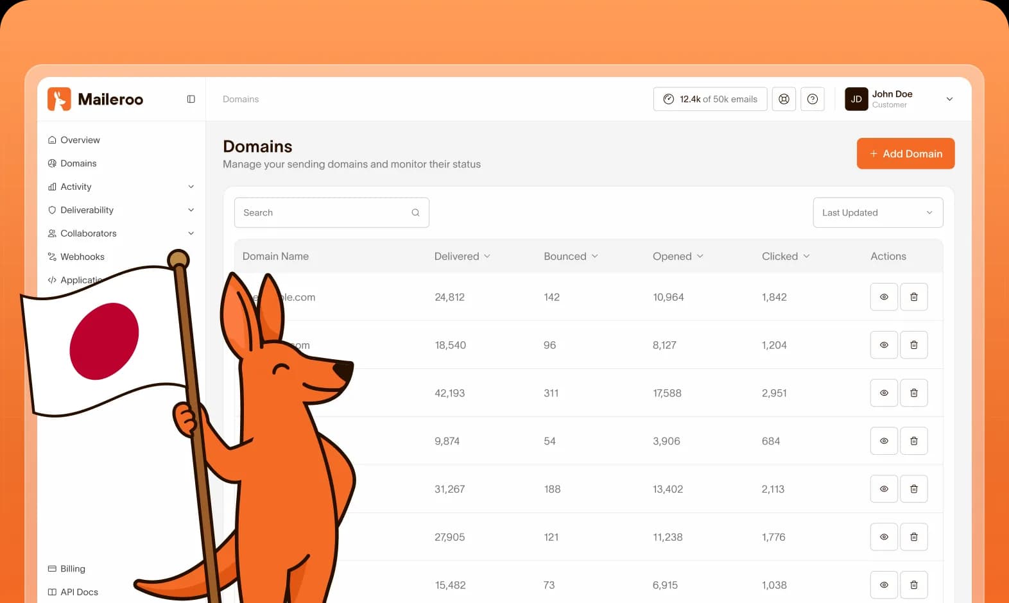
Task: Click the Bounced value 188
Action: point(552,489)
